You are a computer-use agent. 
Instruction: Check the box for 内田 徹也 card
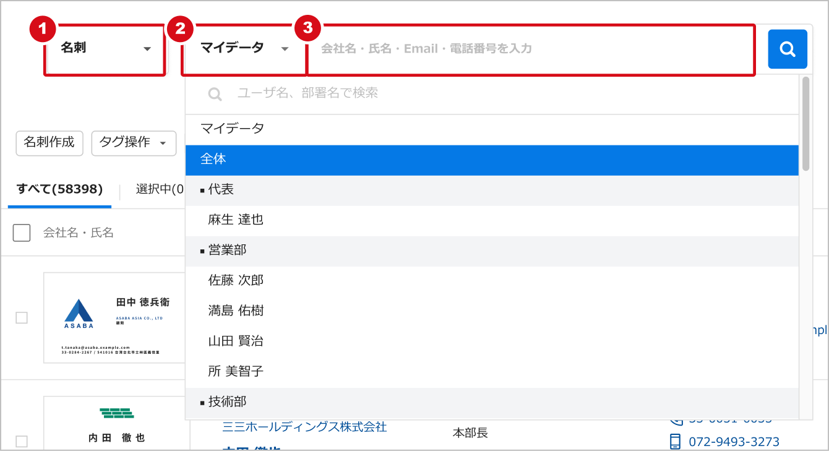(22, 441)
